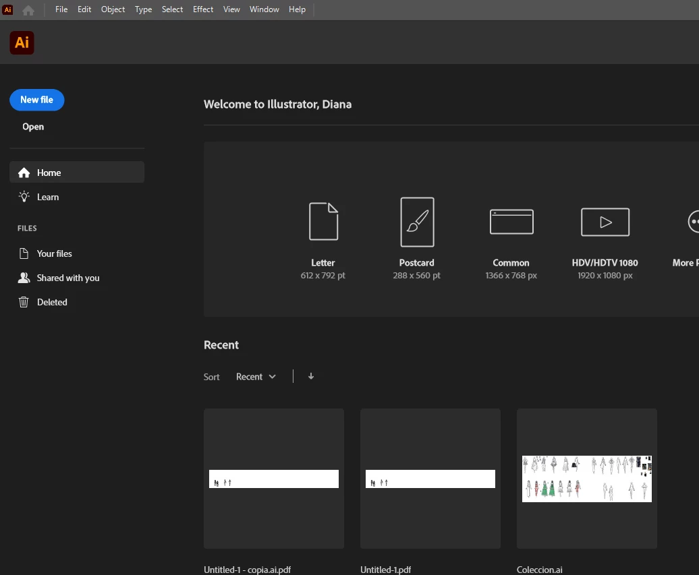Click the Coleccion.ai file name
The height and width of the screenshot is (575, 699).
coord(539,569)
